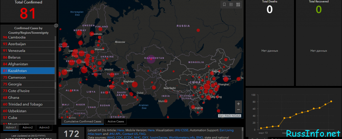The height and width of the screenshot is (139, 342).
Task: Open the FAQ link
Action: 143,134
